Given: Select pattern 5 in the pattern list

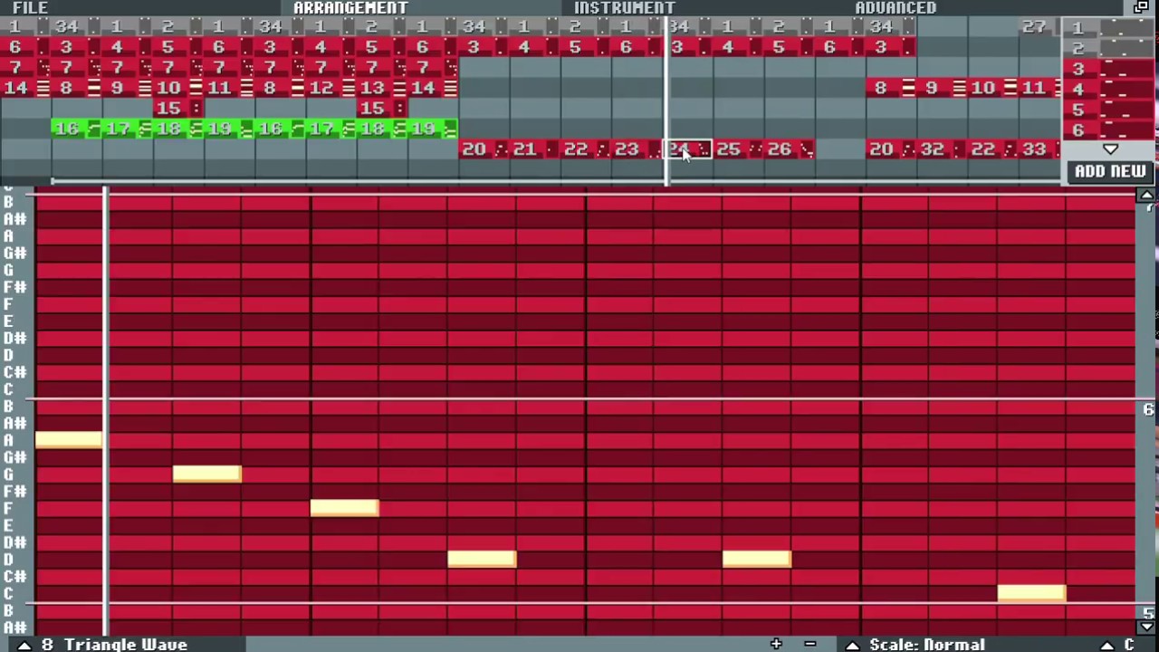Looking at the screenshot, I should [x=1109, y=110].
